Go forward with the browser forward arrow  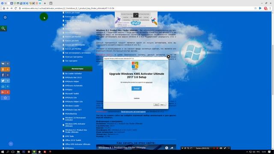point(12,8)
